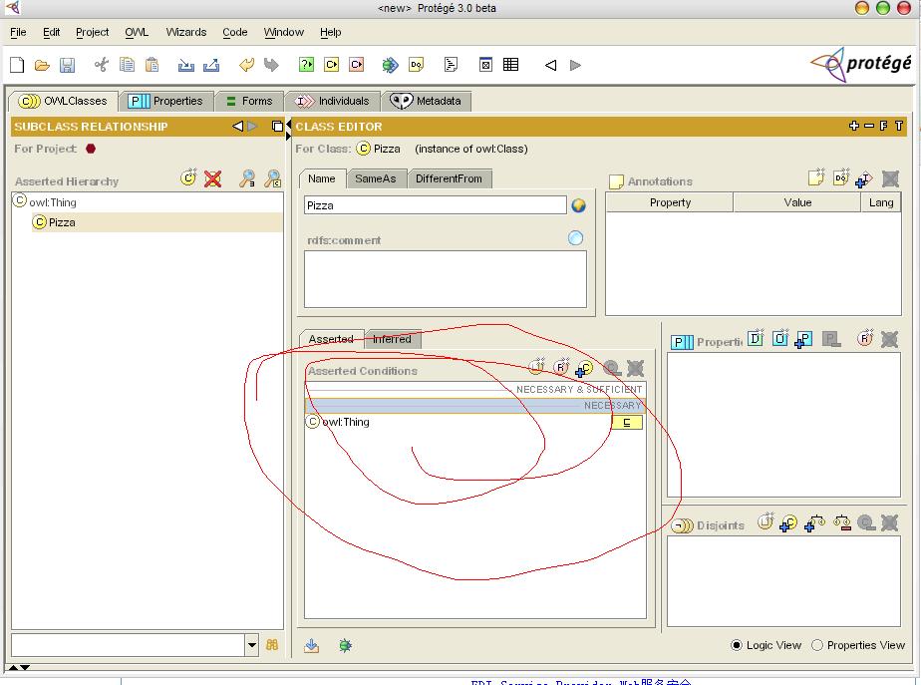Switch to the Individuals tab
Screen dimensions: 921x685
pyautogui.click(x=333, y=101)
